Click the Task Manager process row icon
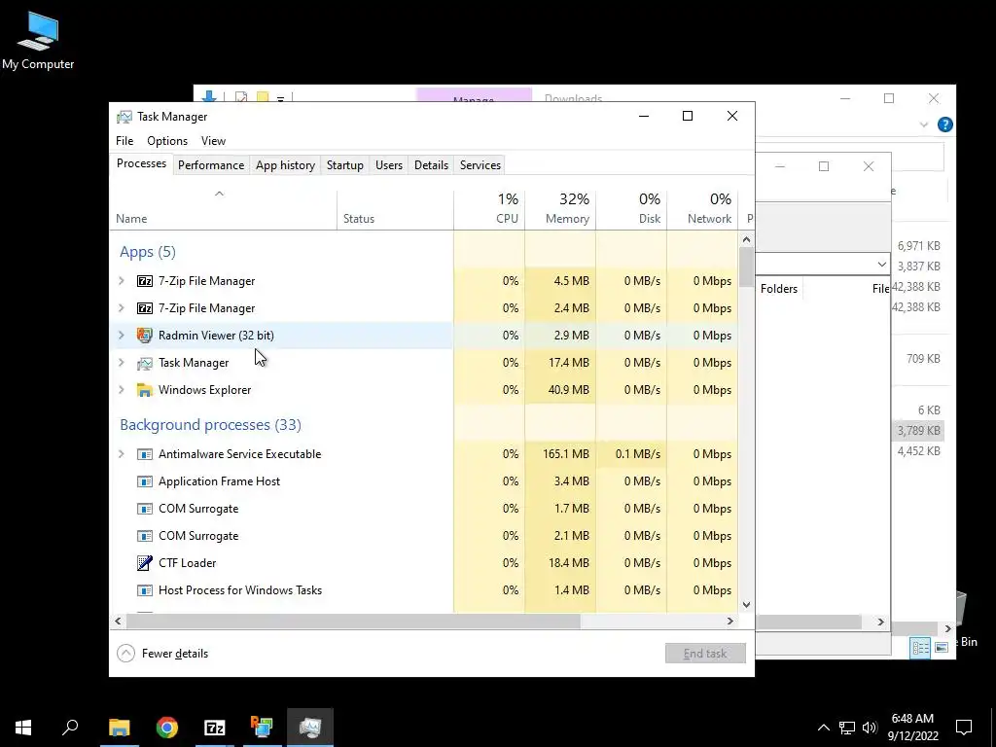Viewport: 996px width, 747px height. (145, 363)
